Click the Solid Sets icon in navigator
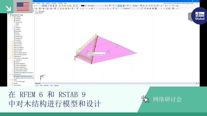 point(14,40)
